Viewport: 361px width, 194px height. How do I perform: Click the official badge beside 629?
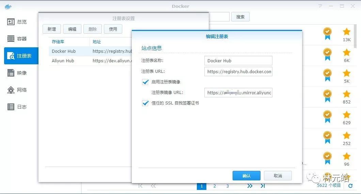(x=327, y=117)
